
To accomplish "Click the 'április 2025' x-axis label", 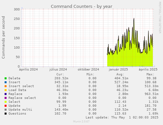I will coord(148,70).
